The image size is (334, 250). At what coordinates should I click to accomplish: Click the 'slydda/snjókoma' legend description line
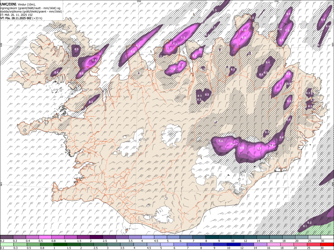(31, 11)
